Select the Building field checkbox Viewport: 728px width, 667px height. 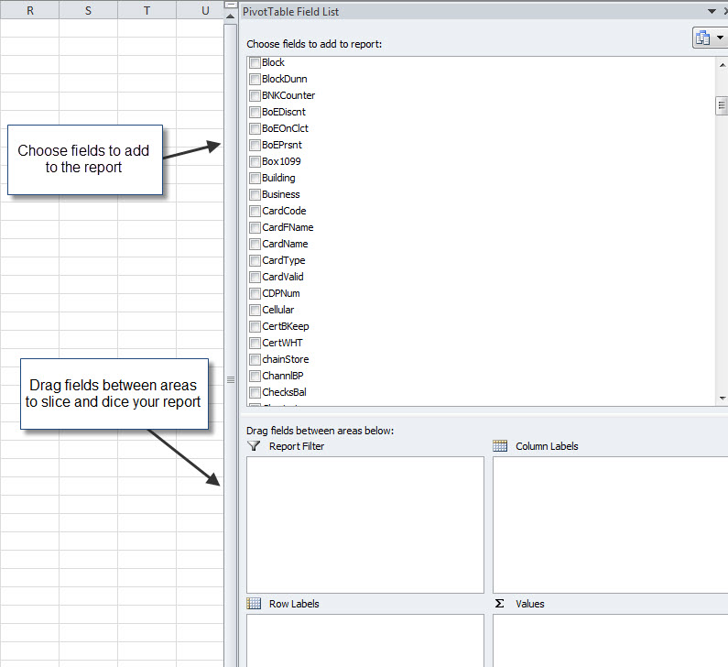[x=255, y=178]
